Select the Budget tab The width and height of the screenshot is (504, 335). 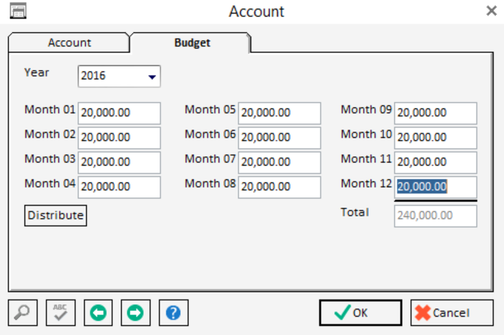coord(192,42)
